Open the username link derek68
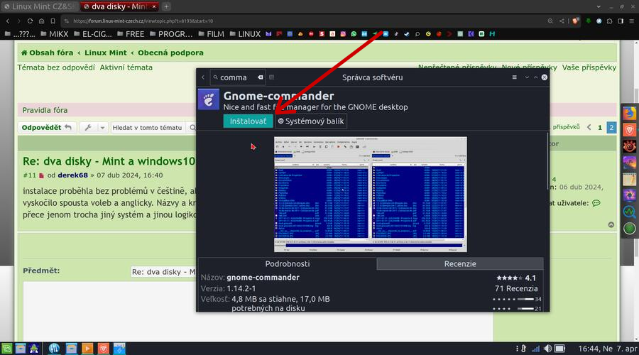639x355 pixels. click(x=72, y=175)
